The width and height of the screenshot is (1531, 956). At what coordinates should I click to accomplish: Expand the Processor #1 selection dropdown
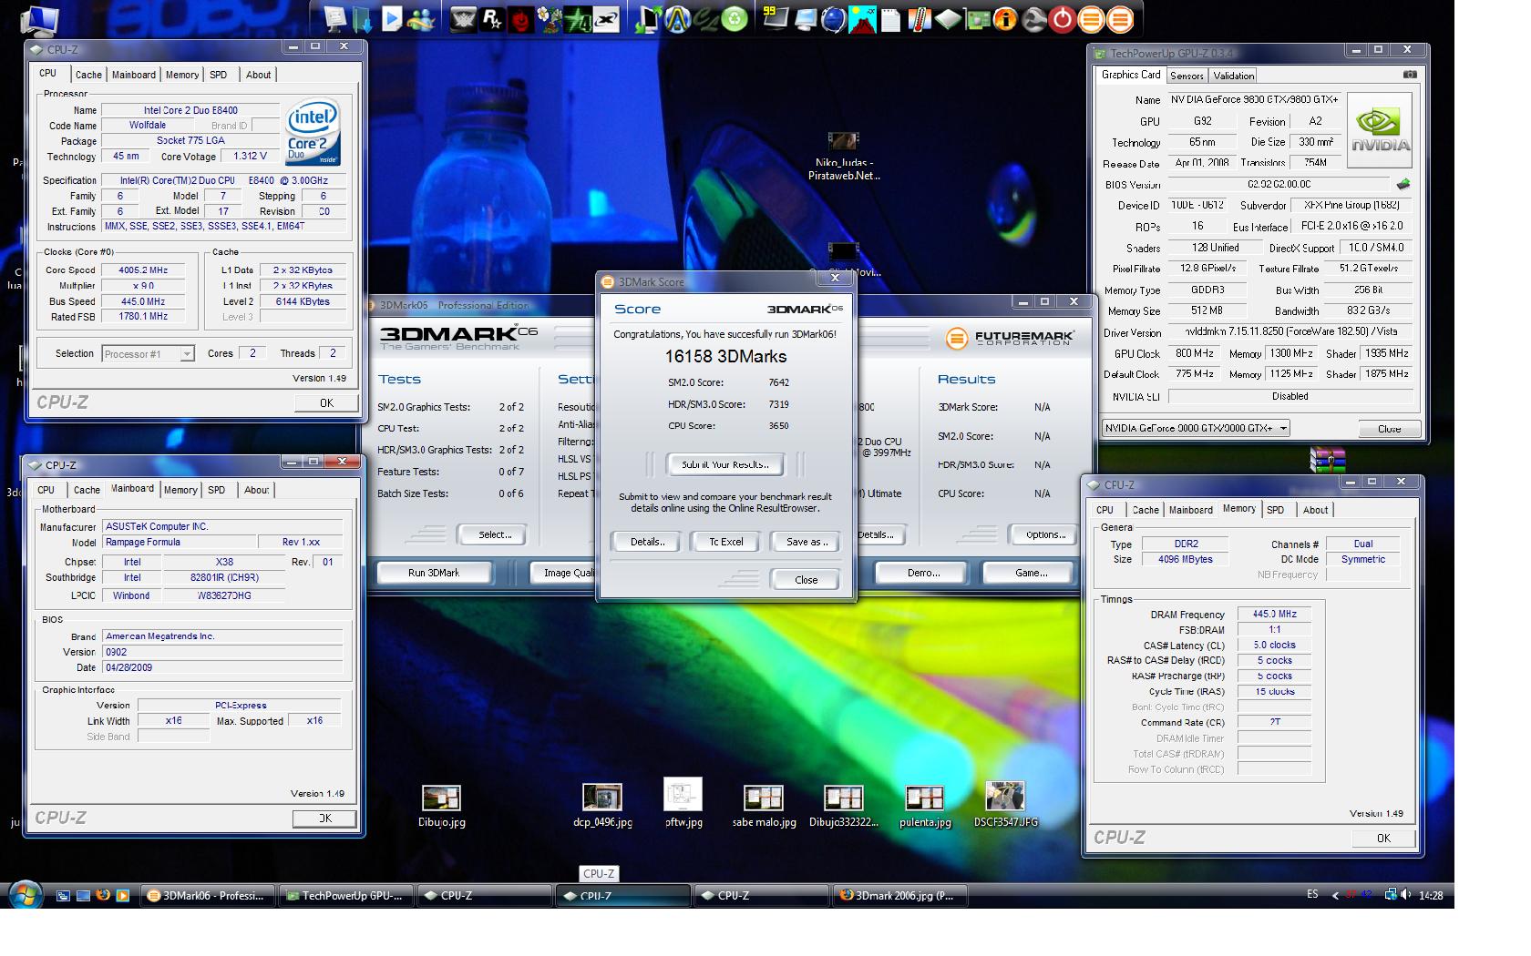(187, 354)
